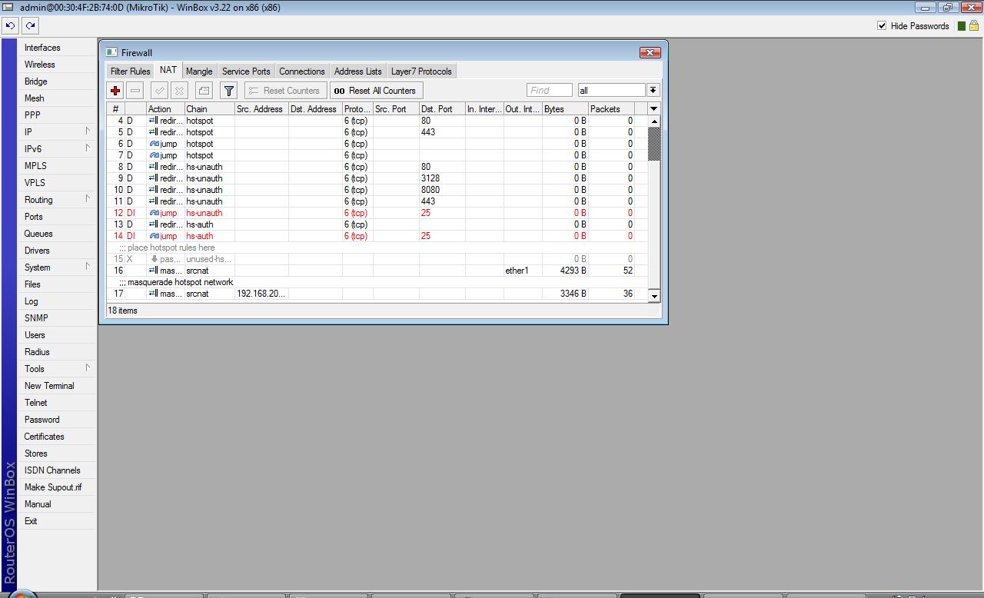Image resolution: width=984 pixels, height=598 pixels.
Task: Expand the Routing submenu
Action: click(x=56, y=200)
